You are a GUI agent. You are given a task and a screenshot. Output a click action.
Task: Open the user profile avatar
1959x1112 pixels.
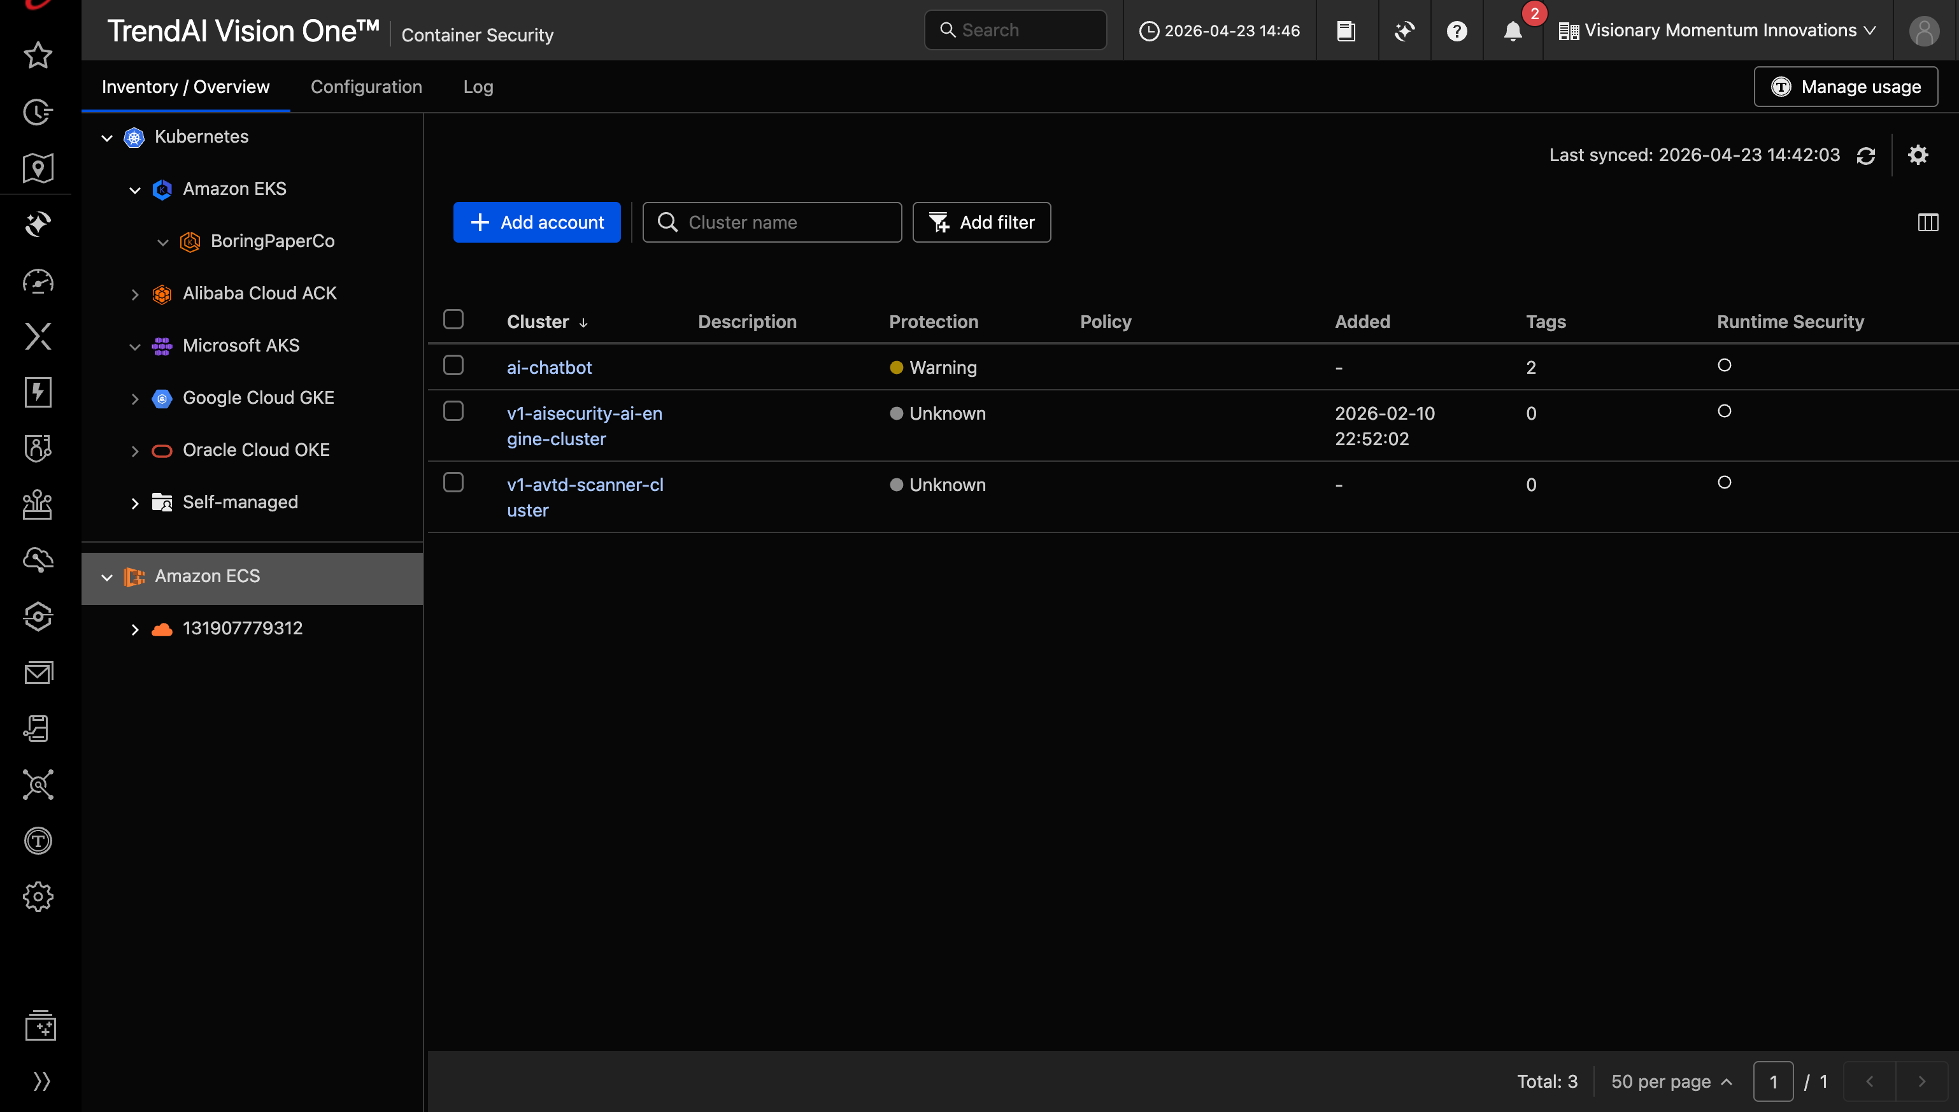[x=1924, y=31]
